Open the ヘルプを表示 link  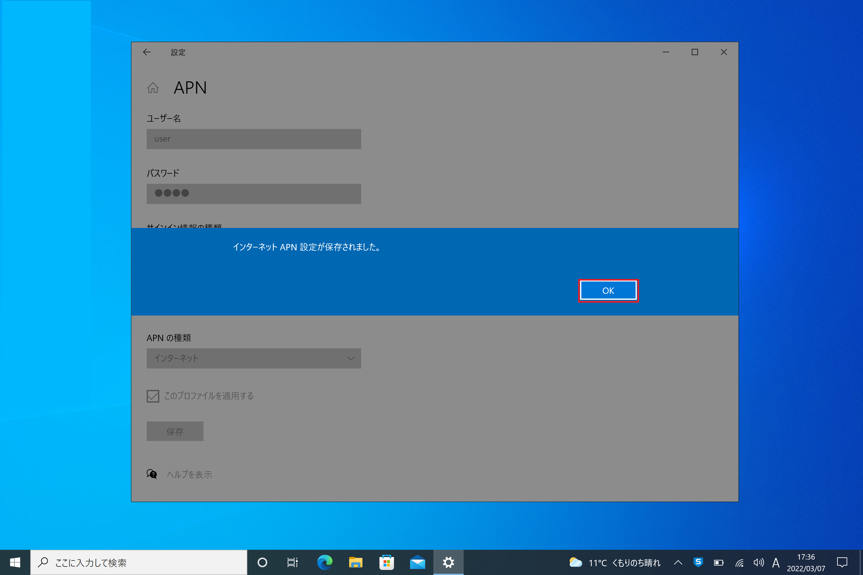[x=189, y=474]
